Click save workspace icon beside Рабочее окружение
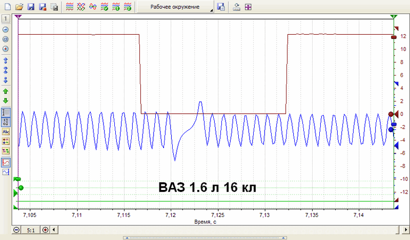This screenshot has height=240, width=410. pyautogui.click(x=221, y=7)
